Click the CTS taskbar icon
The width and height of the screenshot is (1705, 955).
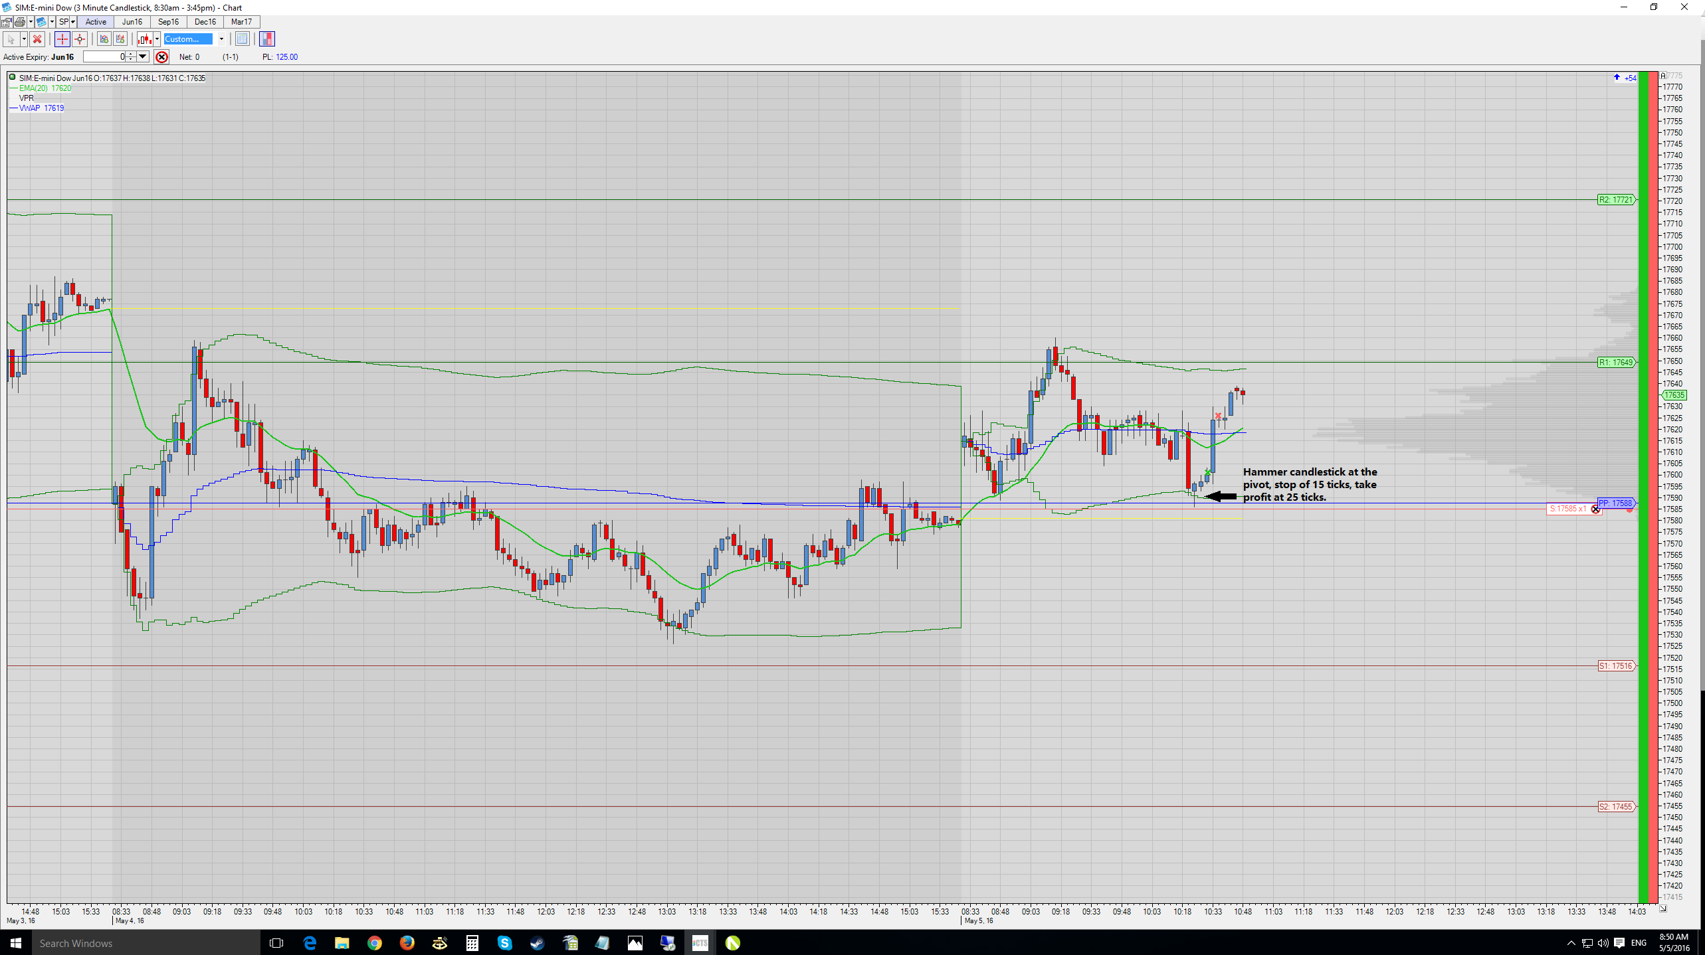pyautogui.click(x=700, y=943)
